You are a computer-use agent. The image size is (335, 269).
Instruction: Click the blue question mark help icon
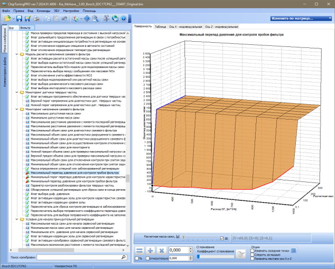124,19
